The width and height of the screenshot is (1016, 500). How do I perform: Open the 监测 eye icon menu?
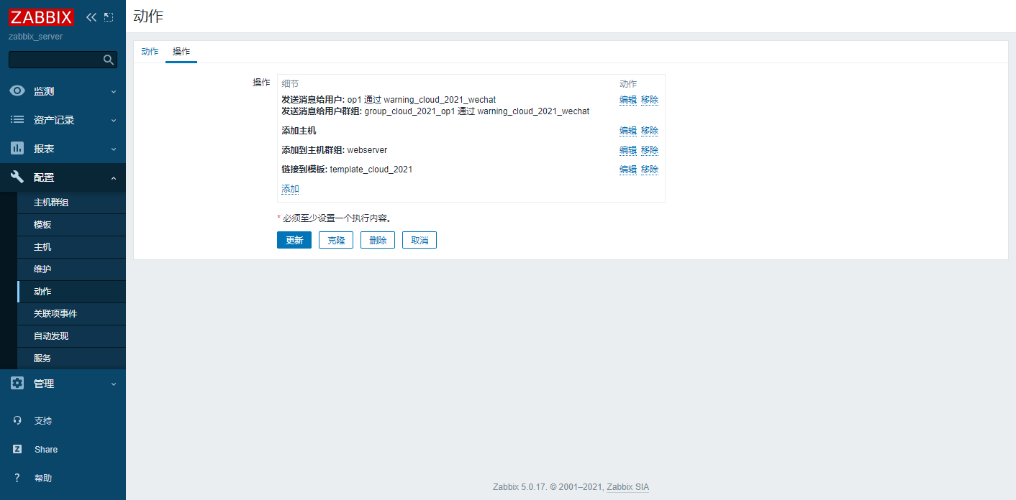(17, 91)
